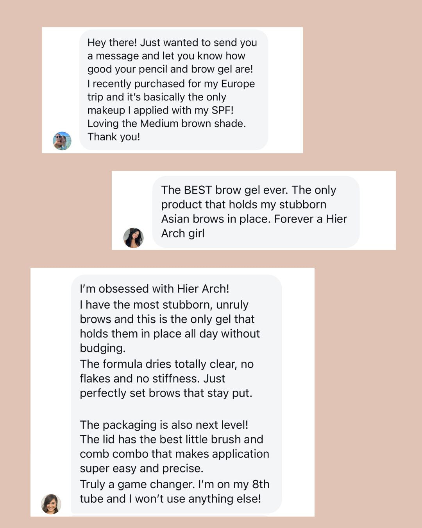Click the word "budging."

tap(102, 348)
